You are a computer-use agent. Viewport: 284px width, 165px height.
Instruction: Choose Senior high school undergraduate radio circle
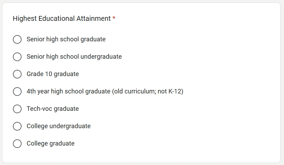point(17,57)
